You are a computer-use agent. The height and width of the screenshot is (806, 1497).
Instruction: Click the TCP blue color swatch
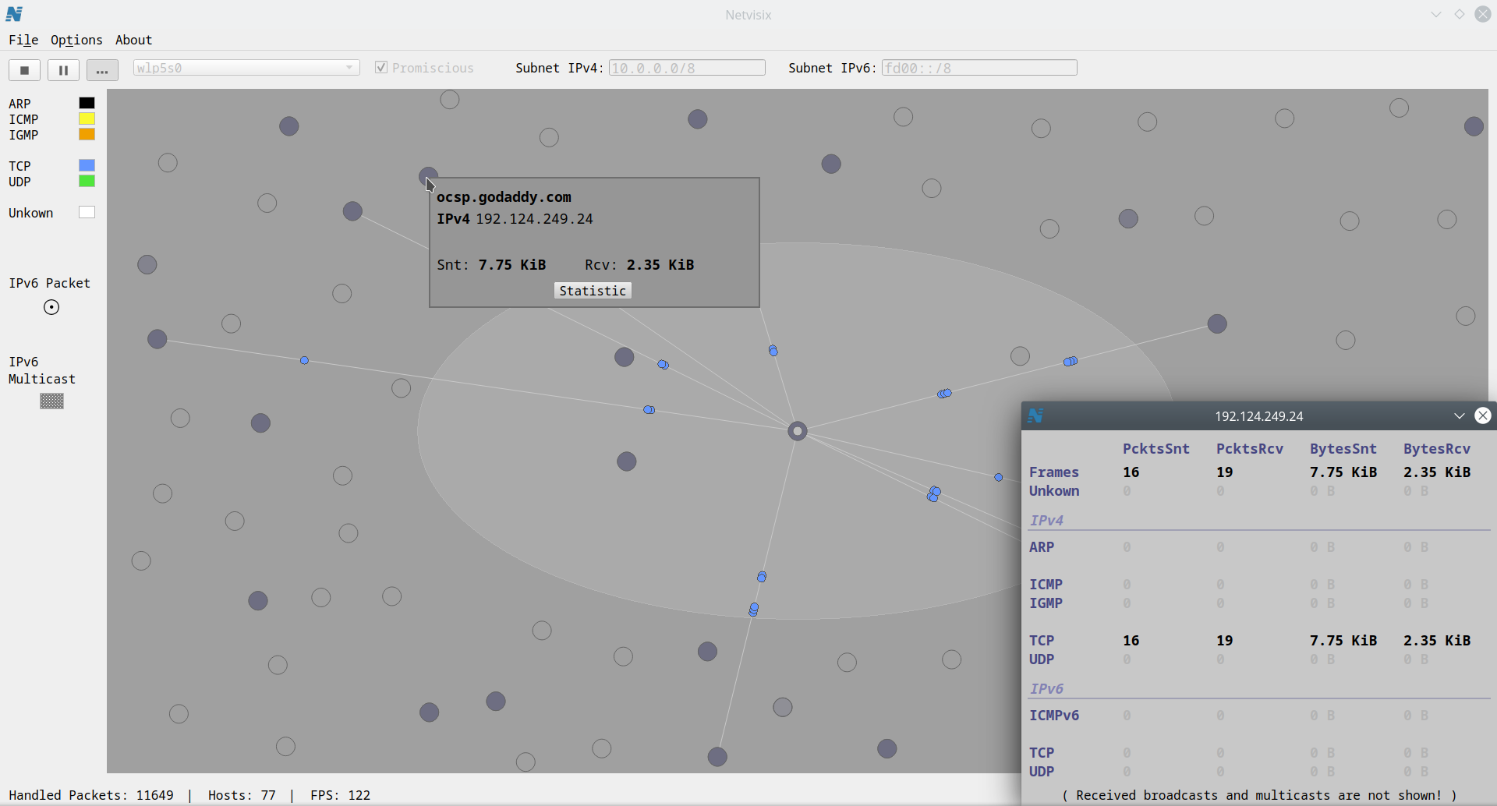click(x=87, y=165)
